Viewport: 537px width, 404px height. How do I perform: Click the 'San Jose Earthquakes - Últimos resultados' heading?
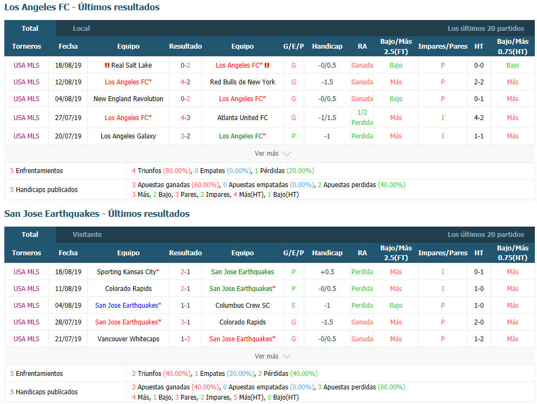pyautogui.click(x=97, y=214)
